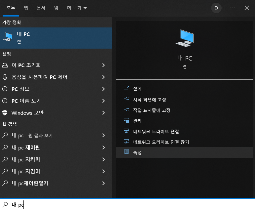Expand arrow for PC 정보
This screenshot has width=255, height=209.
tap(103, 89)
